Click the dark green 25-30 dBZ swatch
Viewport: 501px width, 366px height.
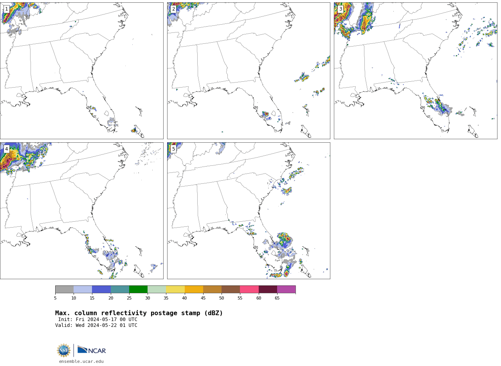pyautogui.click(x=138, y=289)
